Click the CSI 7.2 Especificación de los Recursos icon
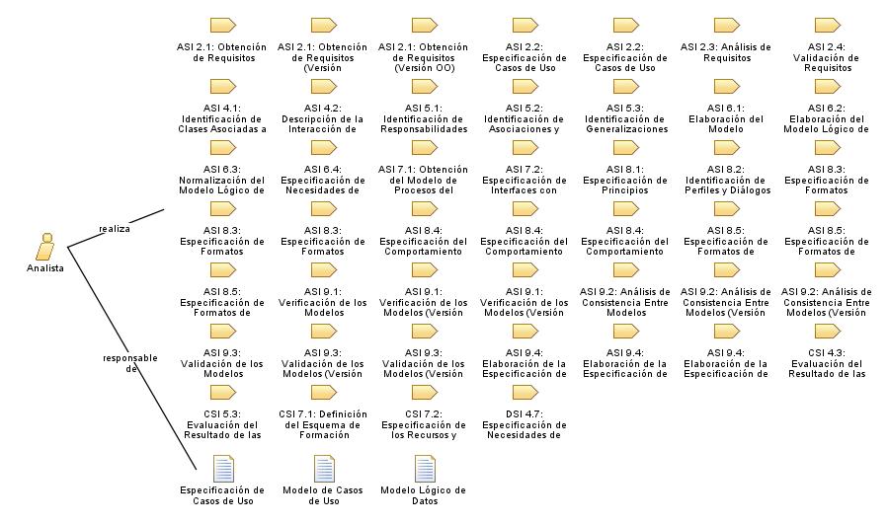This screenshot has height=524, width=888. point(424,393)
